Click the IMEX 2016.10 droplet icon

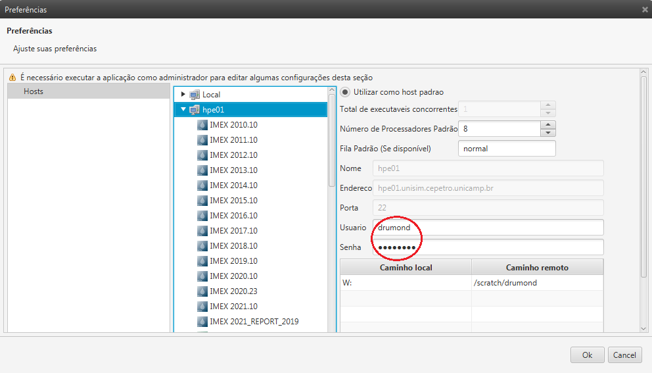pos(202,216)
